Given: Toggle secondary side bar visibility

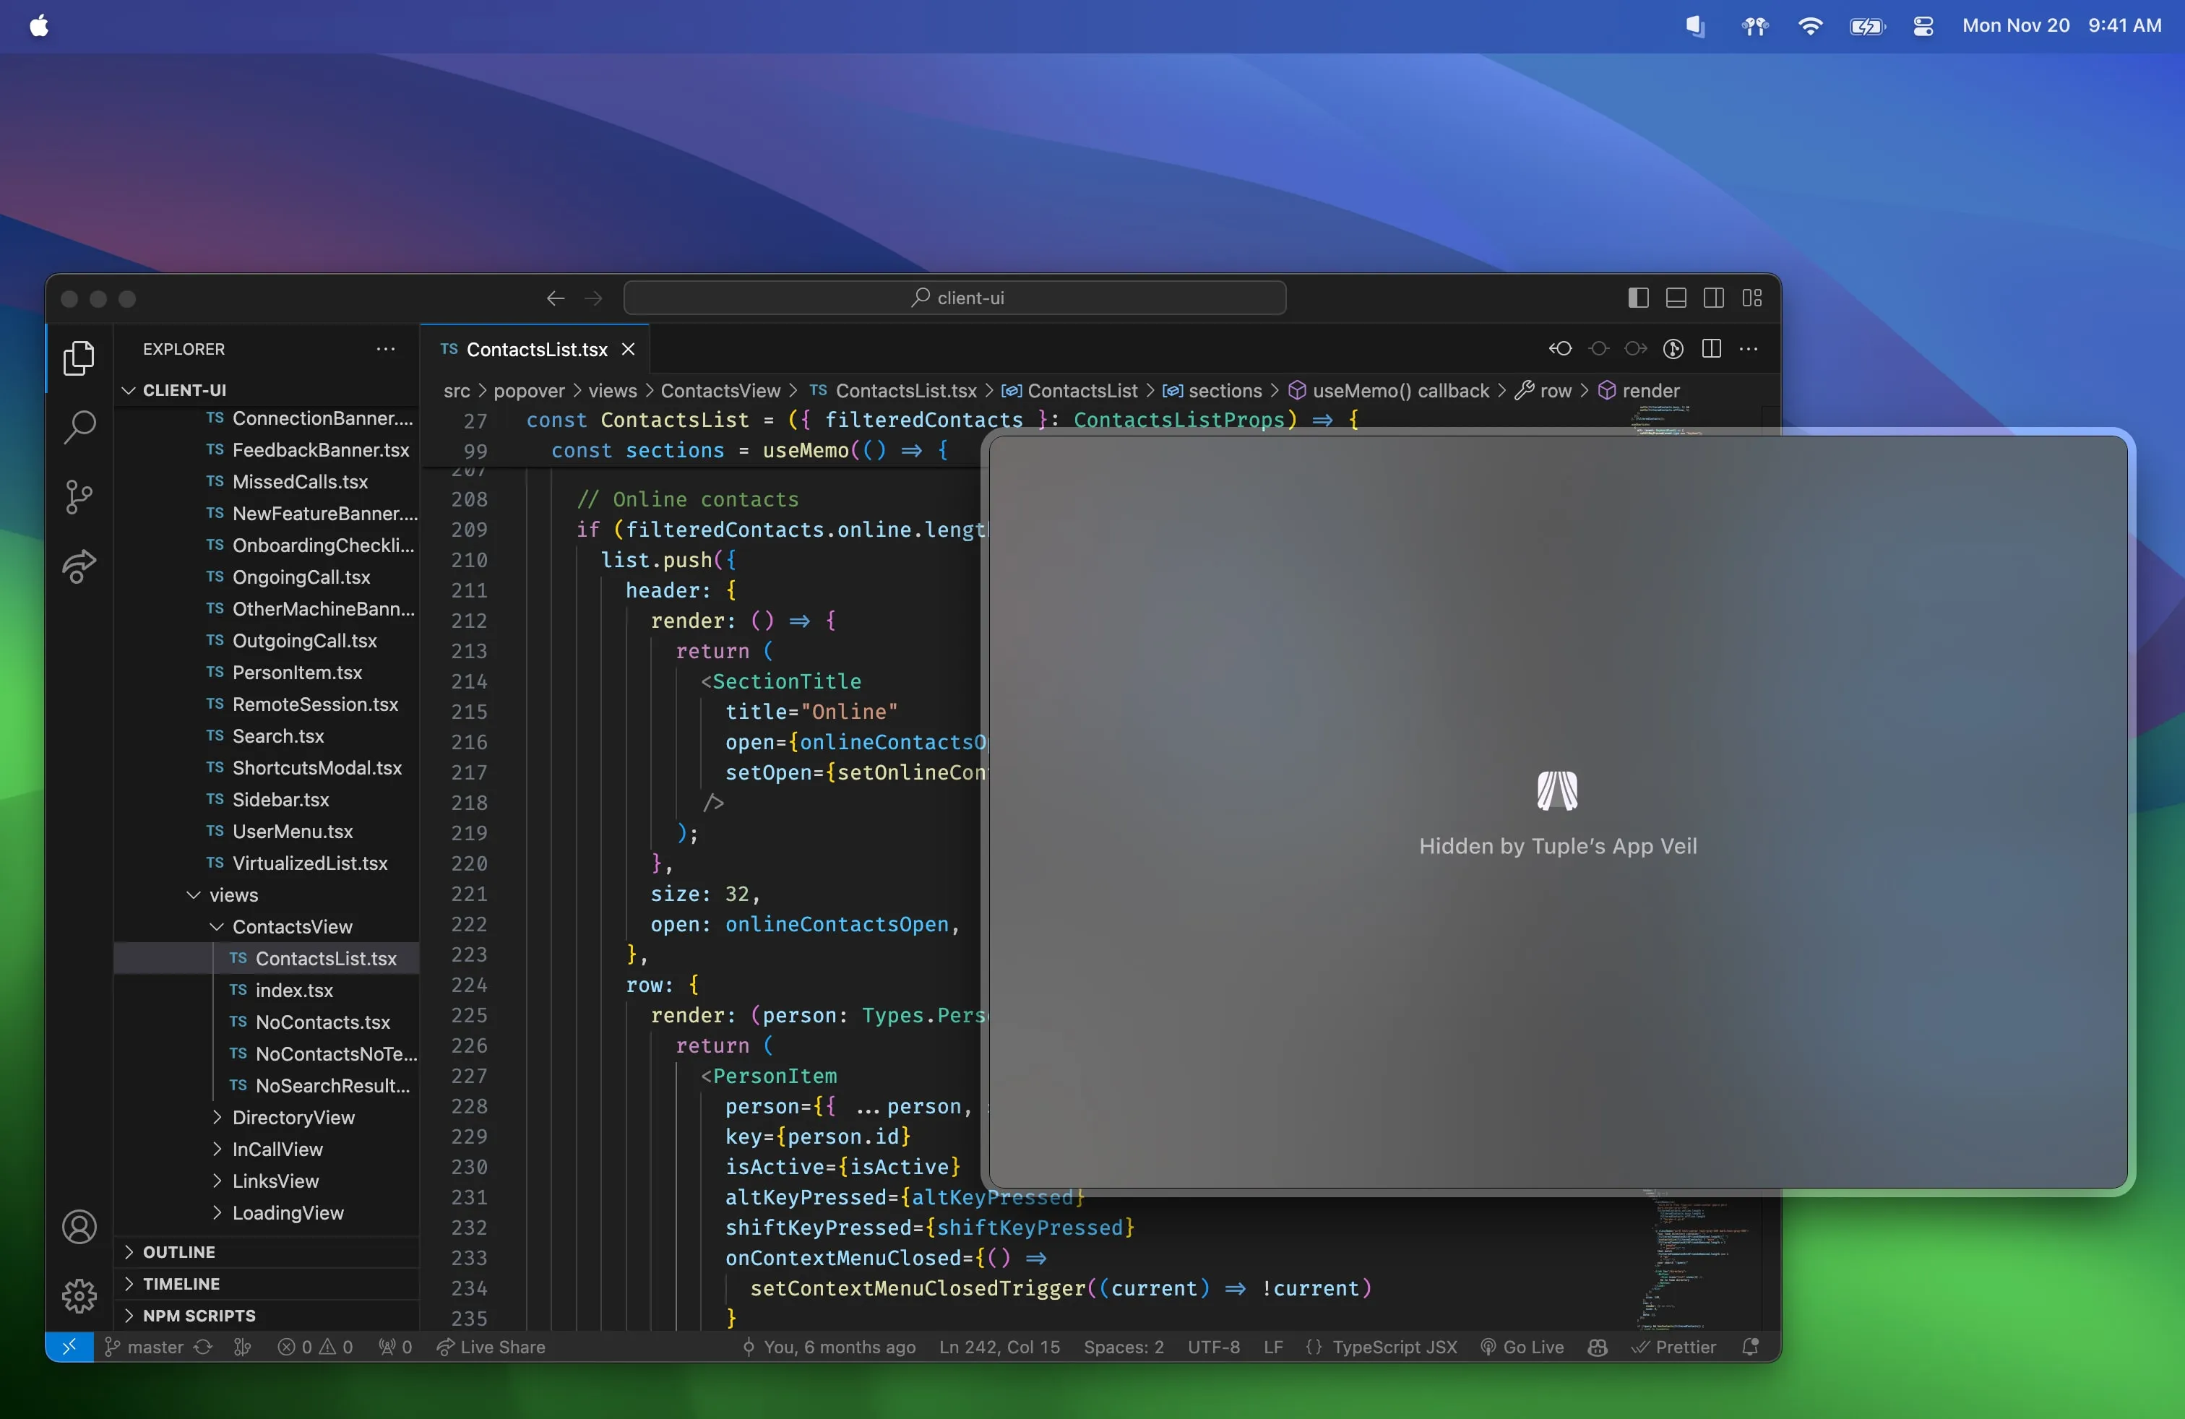Looking at the screenshot, I should pyautogui.click(x=1713, y=298).
